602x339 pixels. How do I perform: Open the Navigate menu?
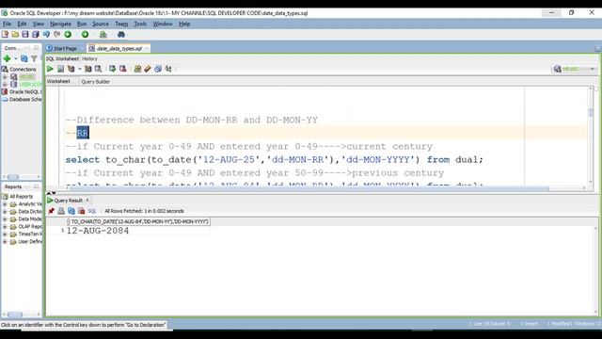tap(60, 24)
